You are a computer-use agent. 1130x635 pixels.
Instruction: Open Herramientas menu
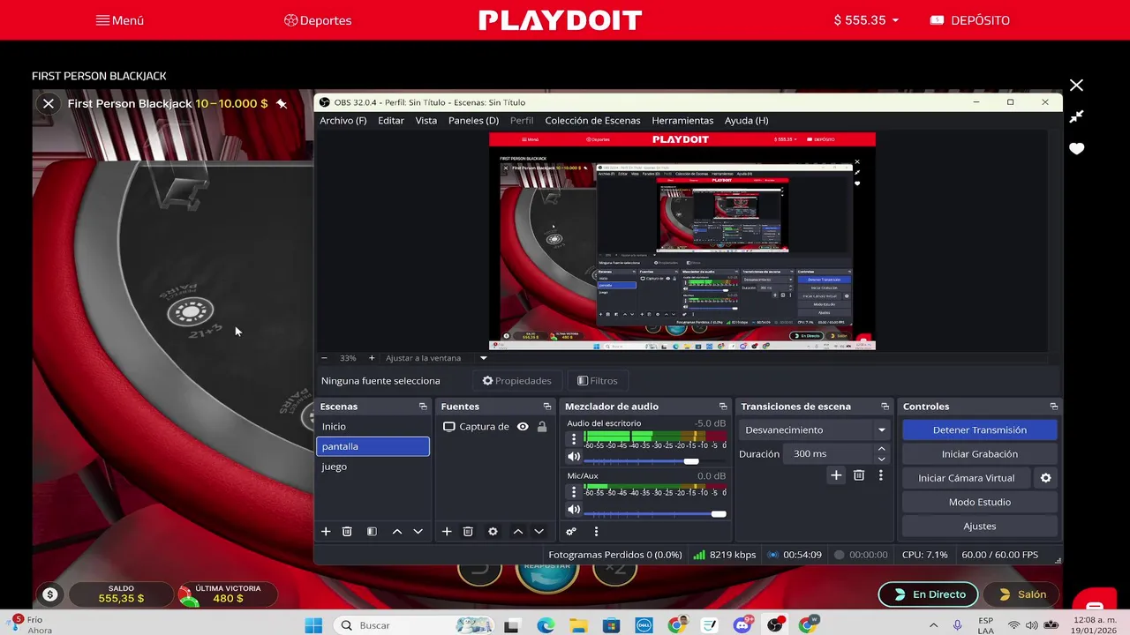pos(682,121)
